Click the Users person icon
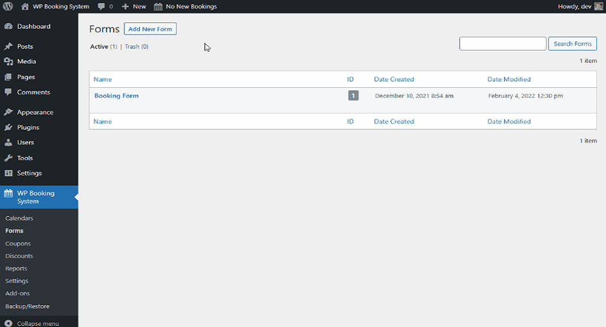The image size is (606, 327). tap(8, 142)
